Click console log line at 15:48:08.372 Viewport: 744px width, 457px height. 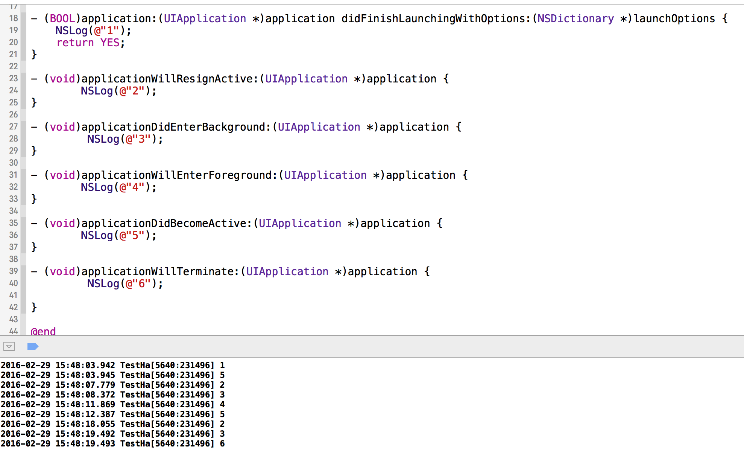click(x=113, y=395)
